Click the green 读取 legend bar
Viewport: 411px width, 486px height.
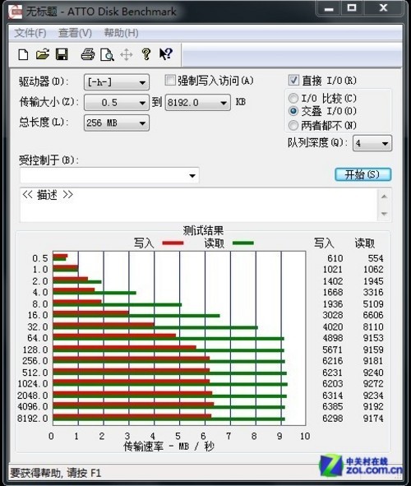click(x=243, y=243)
